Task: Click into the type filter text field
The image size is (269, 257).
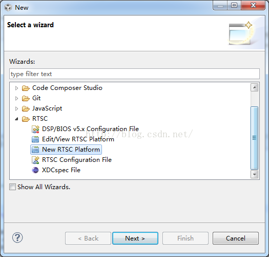Action: [134, 74]
